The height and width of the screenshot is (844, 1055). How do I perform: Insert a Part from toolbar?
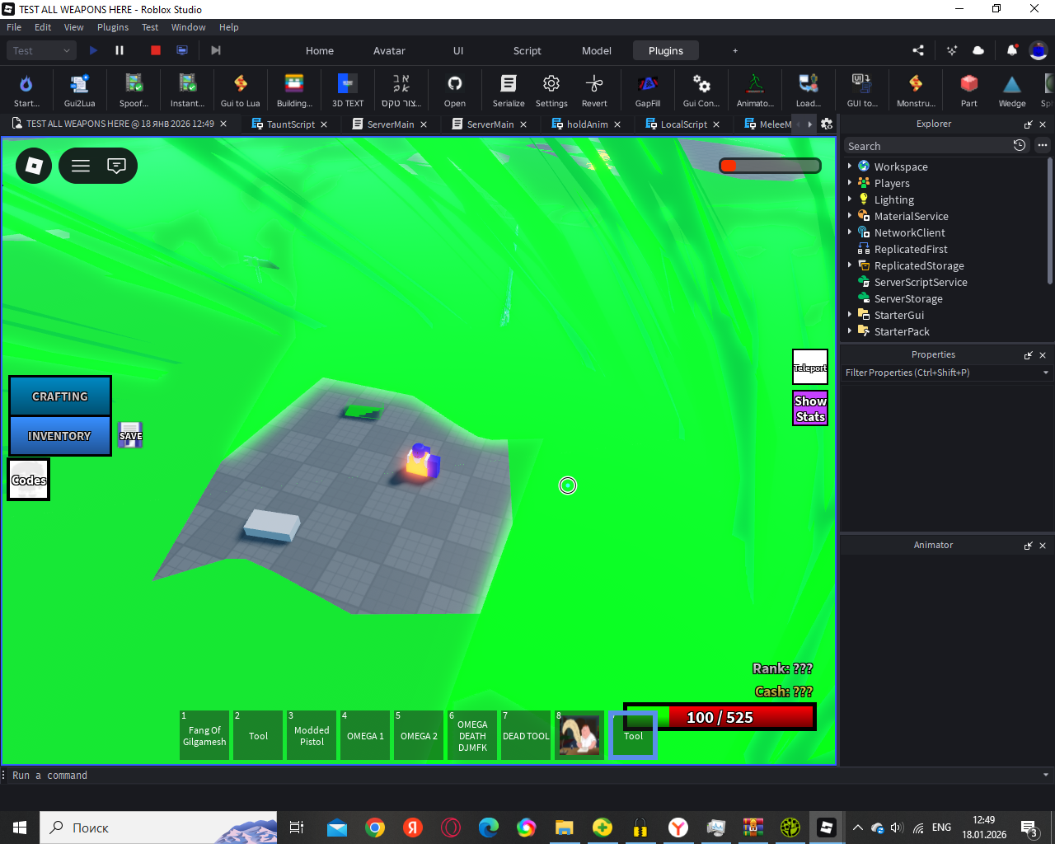click(x=969, y=89)
